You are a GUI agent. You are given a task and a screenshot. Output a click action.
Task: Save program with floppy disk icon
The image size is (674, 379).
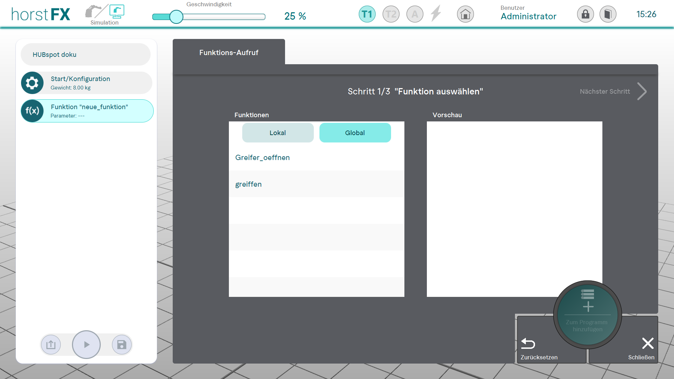tap(122, 345)
